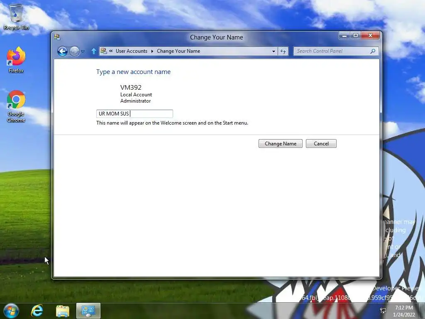Viewport: 425px width, 319px height.
Task: Expand the arrow after User Accounts breadcrumb
Action: click(152, 51)
